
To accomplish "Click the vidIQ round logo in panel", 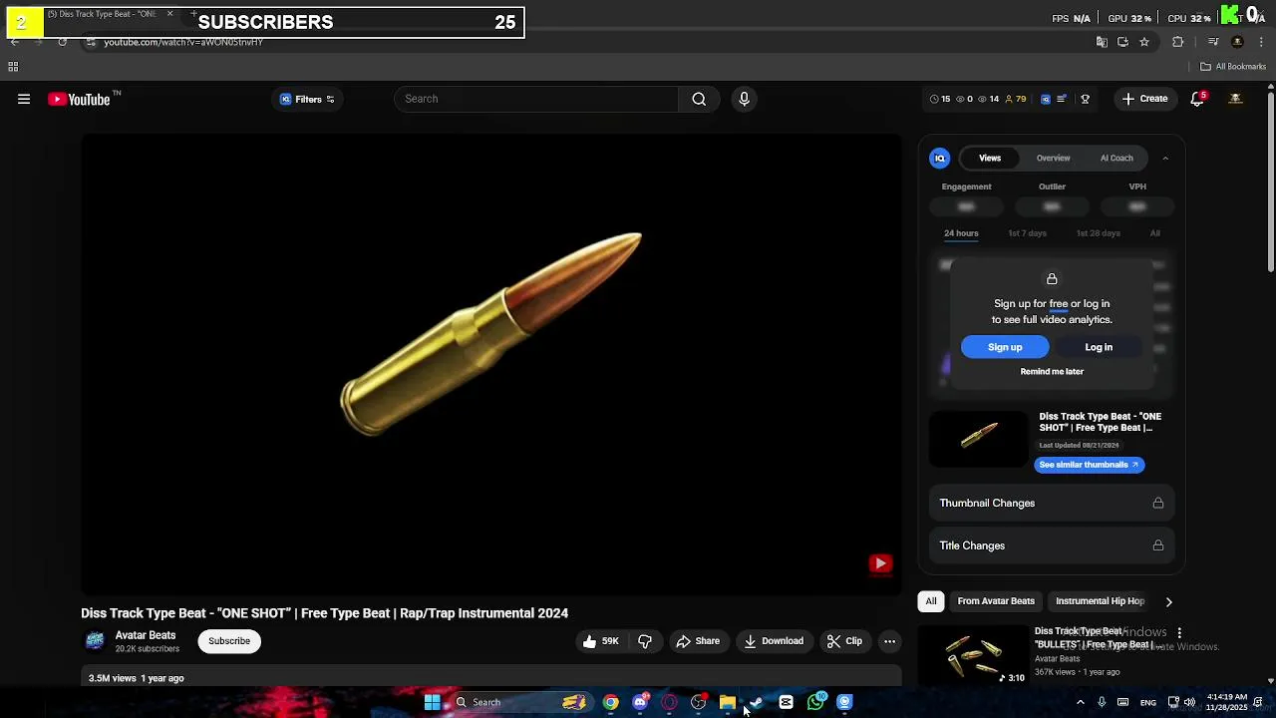I will [939, 158].
